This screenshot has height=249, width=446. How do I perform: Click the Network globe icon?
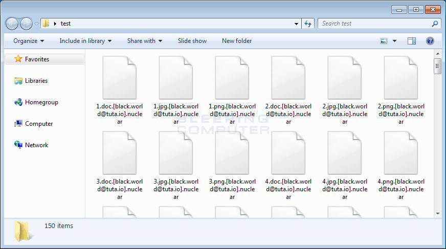(18, 145)
